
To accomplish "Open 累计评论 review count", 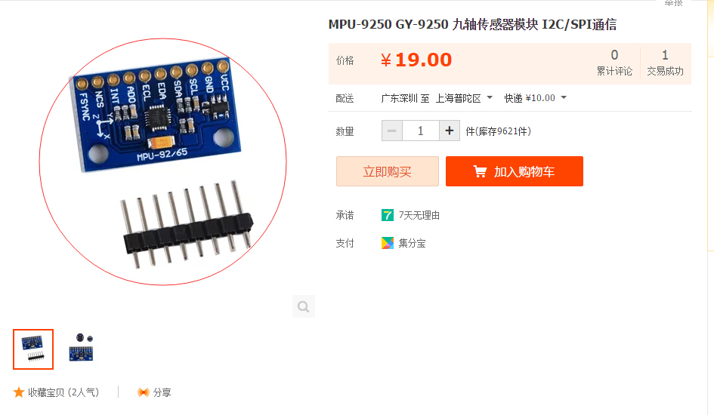I will tap(614, 63).
